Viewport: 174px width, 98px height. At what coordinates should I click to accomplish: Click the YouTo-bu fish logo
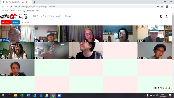tap(5, 16)
